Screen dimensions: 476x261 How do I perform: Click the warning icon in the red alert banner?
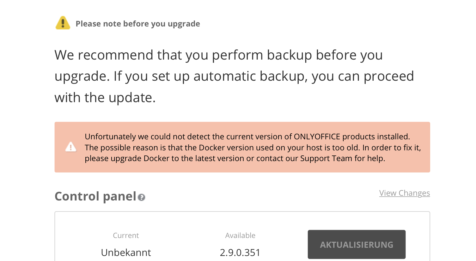point(71,147)
